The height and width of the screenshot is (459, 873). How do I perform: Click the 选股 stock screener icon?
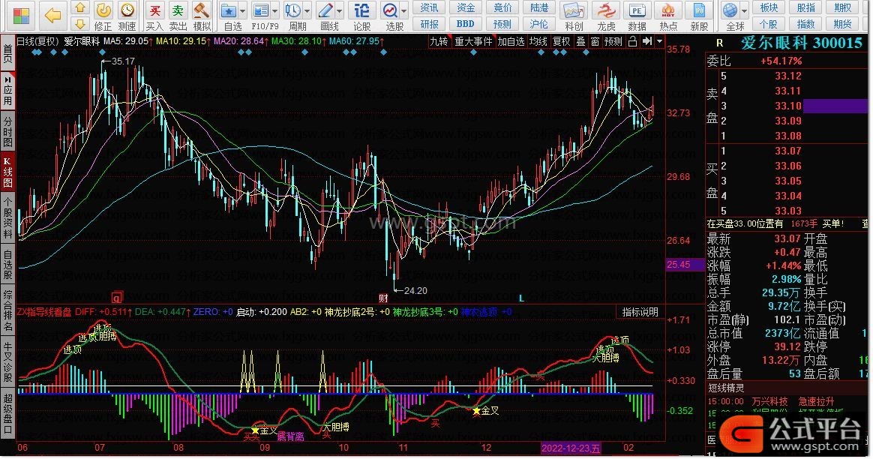390,10
